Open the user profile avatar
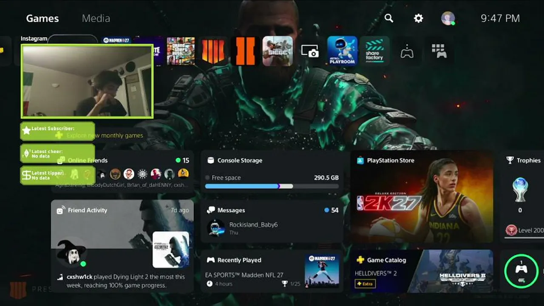The height and width of the screenshot is (306, 544). (x=448, y=18)
